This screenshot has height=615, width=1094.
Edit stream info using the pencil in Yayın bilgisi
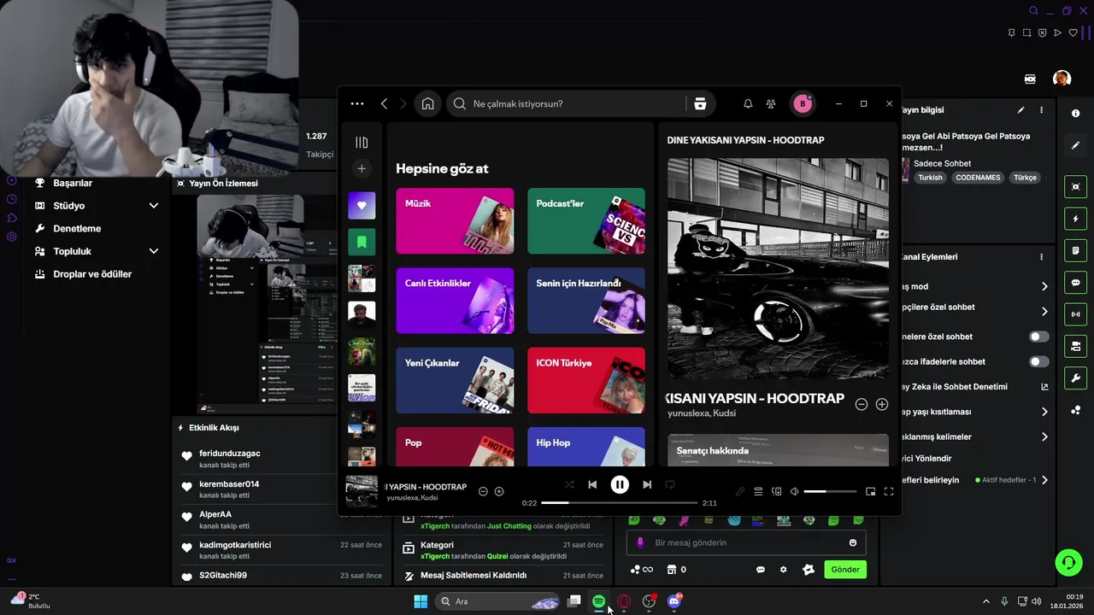coord(1020,109)
